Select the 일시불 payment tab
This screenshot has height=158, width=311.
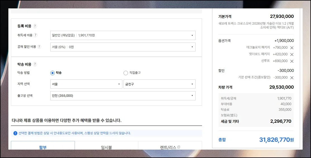[106, 147]
